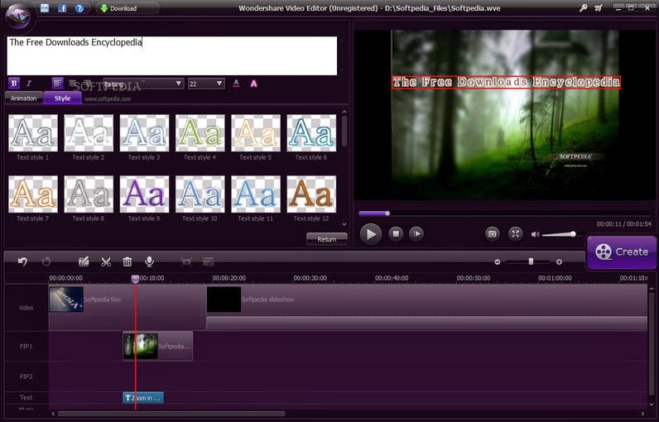Screen dimensions: 659x422
Task: Zoom out the timeline with minus icon
Action: pos(498,262)
